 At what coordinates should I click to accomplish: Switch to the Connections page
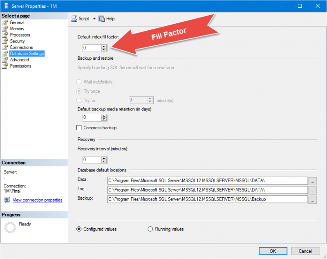[21, 47]
